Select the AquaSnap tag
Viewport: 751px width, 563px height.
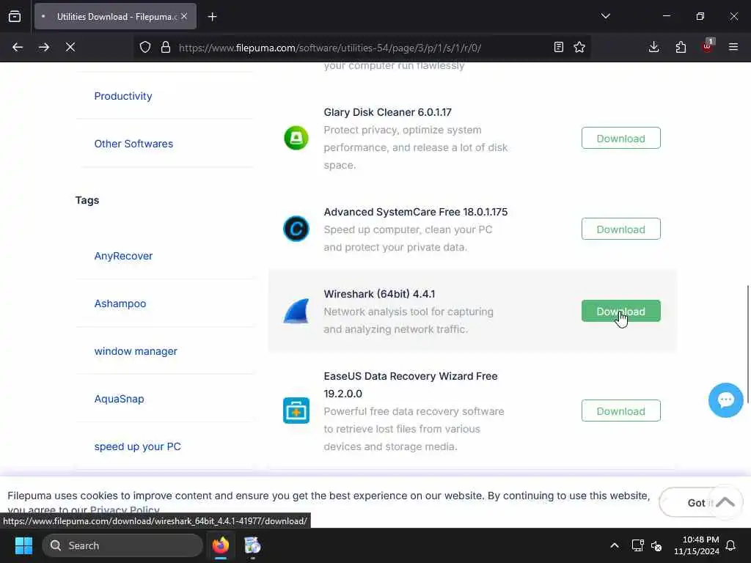[120, 399]
